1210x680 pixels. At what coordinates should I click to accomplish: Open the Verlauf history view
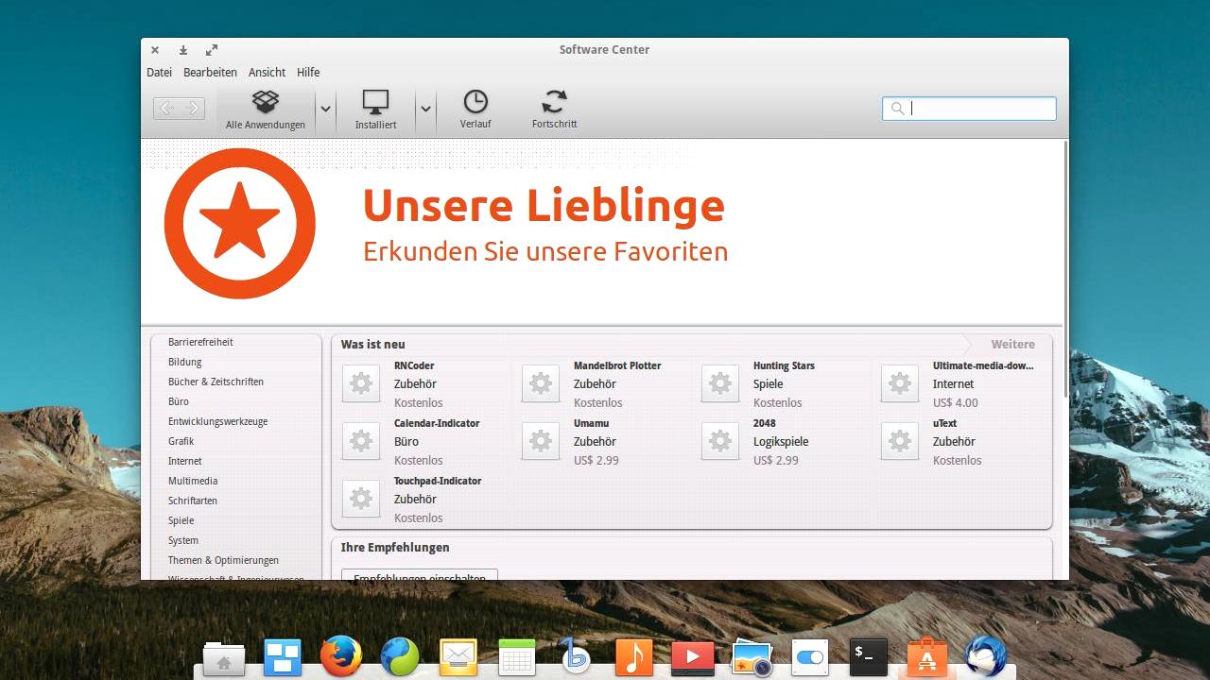(x=475, y=102)
